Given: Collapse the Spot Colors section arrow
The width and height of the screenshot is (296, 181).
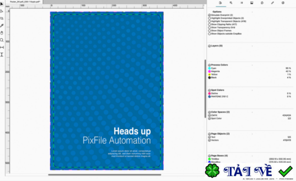Looking at the screenshot, I should click(252, 90).
